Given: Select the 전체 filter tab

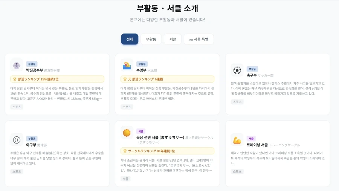Looking at the screenshot, I should click(x=130, y=39).
